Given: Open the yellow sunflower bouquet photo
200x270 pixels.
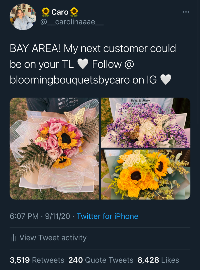Looking at the screenshot, I should (145, 175).
